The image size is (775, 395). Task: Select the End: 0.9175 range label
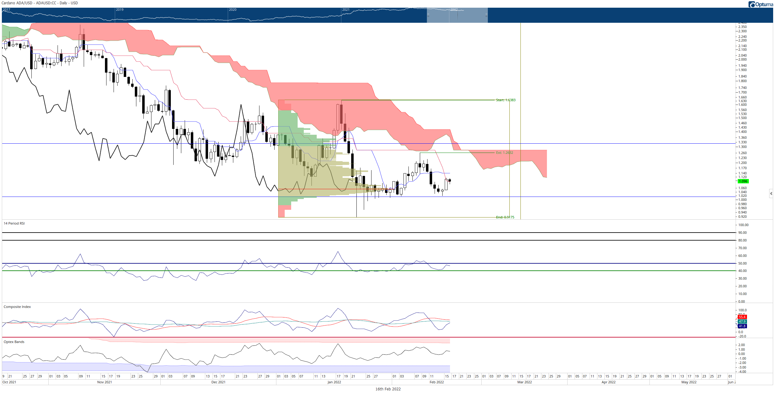click(505, 217)
